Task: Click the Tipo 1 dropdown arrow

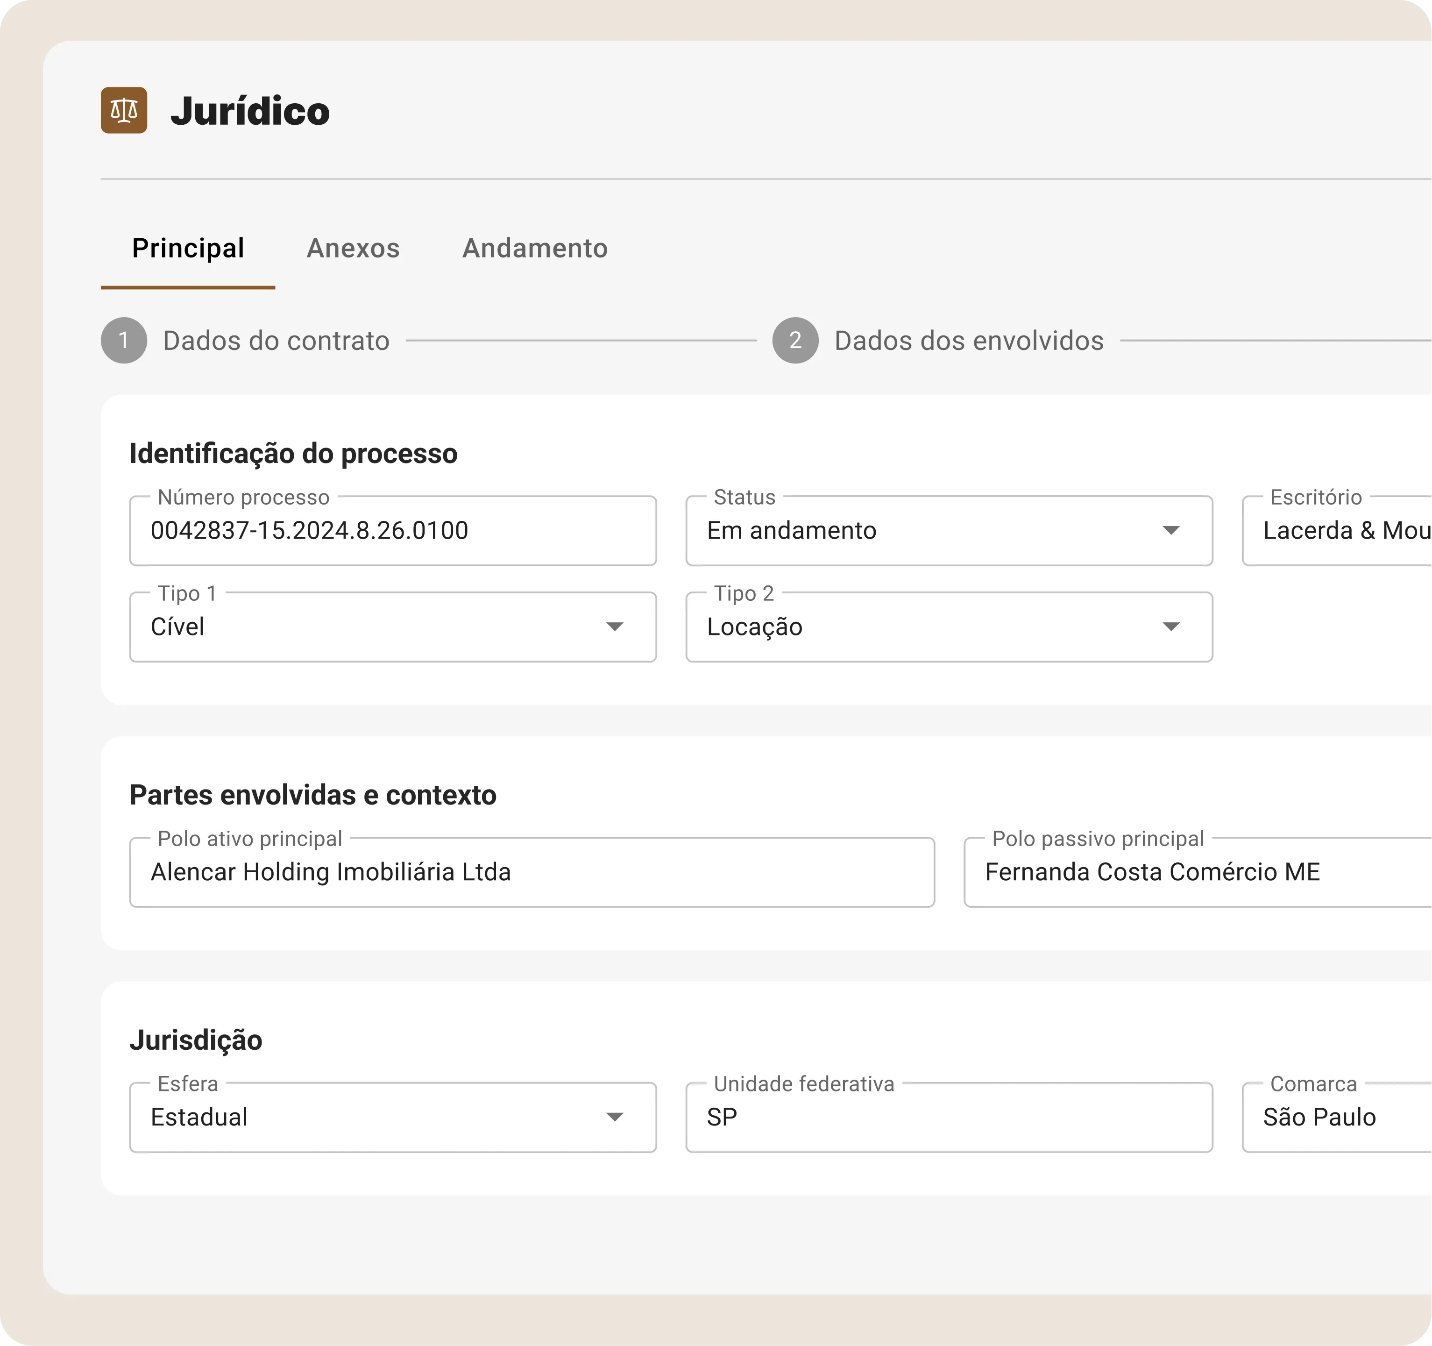Action: coord(615,627)
